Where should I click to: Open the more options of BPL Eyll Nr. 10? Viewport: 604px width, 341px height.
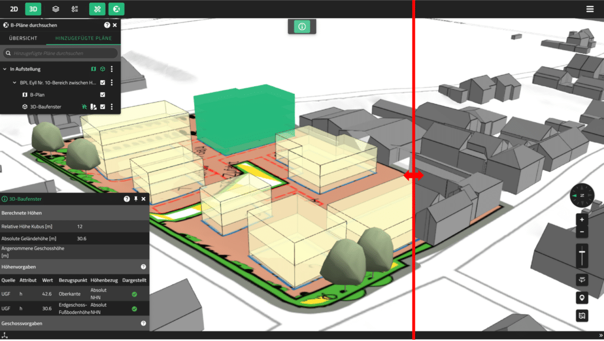coord(111,83)
